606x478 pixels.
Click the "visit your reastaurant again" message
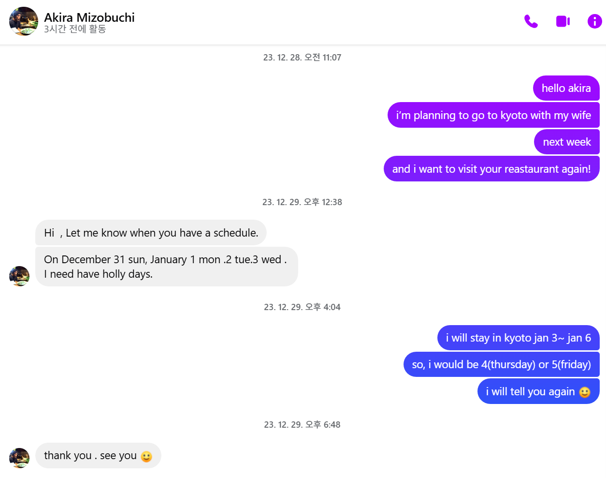point(491,169)
